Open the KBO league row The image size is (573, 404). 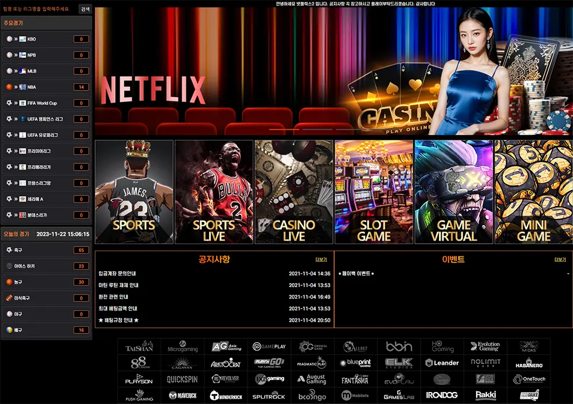tap(46, 39)
